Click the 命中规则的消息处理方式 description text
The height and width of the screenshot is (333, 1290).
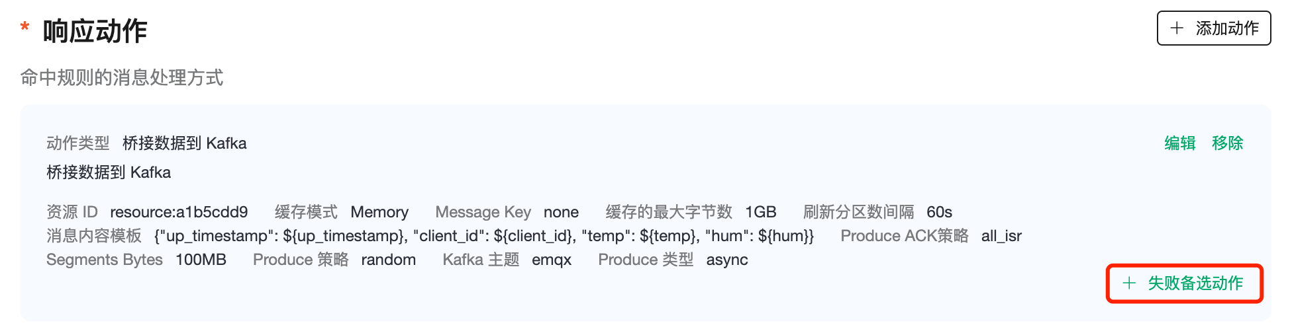click(122, 78)
